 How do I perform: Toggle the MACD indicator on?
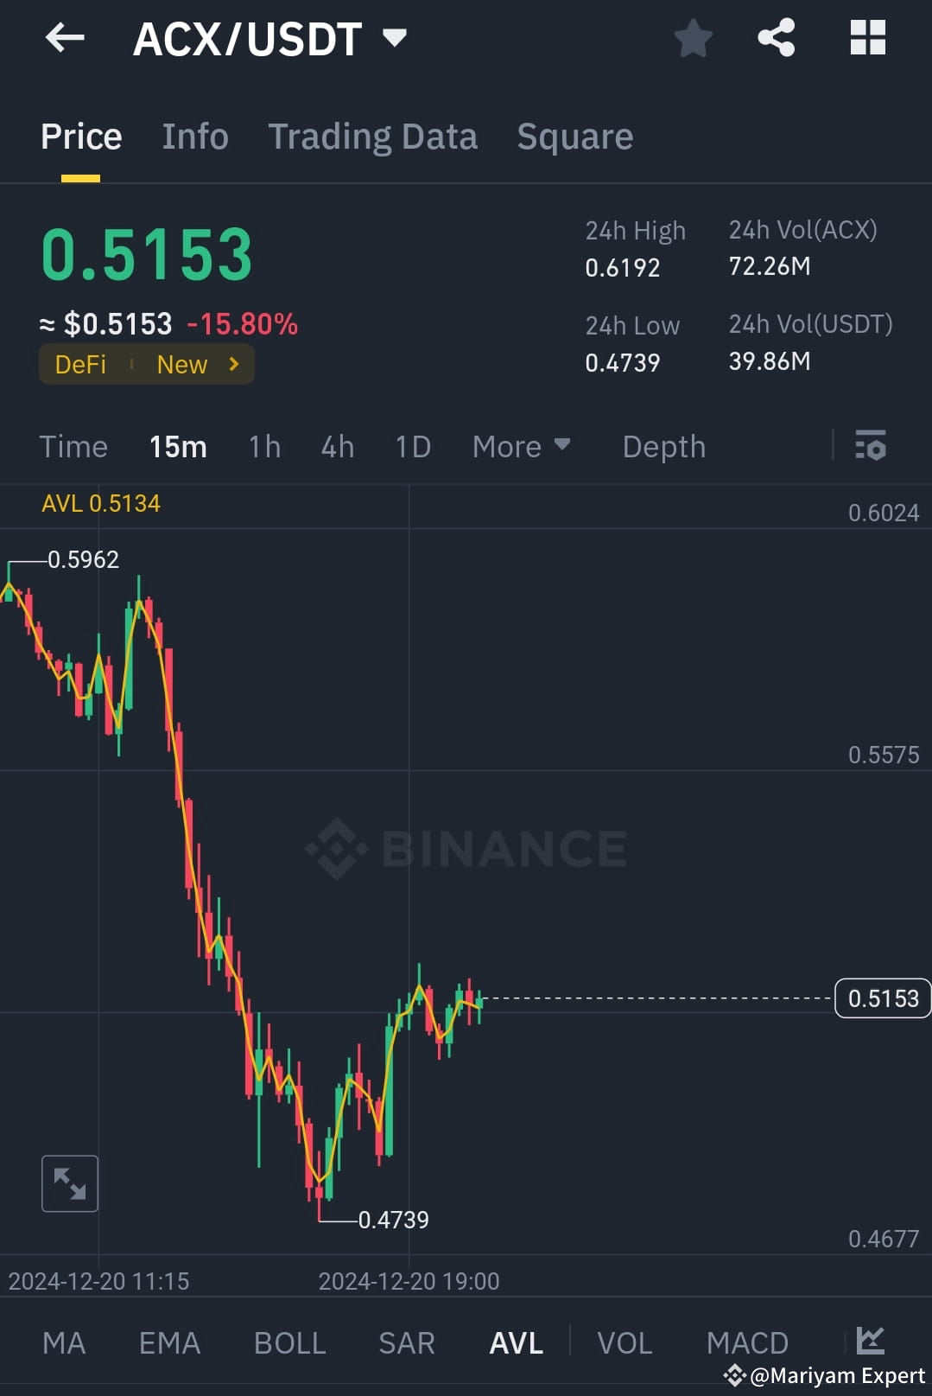pyautogui.click(x=747, y=1342)
